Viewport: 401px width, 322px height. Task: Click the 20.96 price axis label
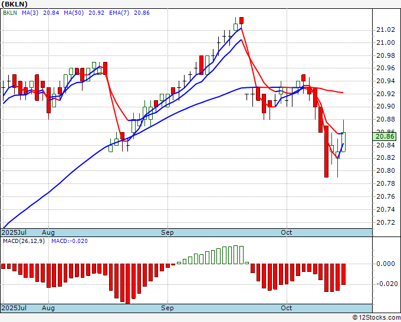[386, 68]
